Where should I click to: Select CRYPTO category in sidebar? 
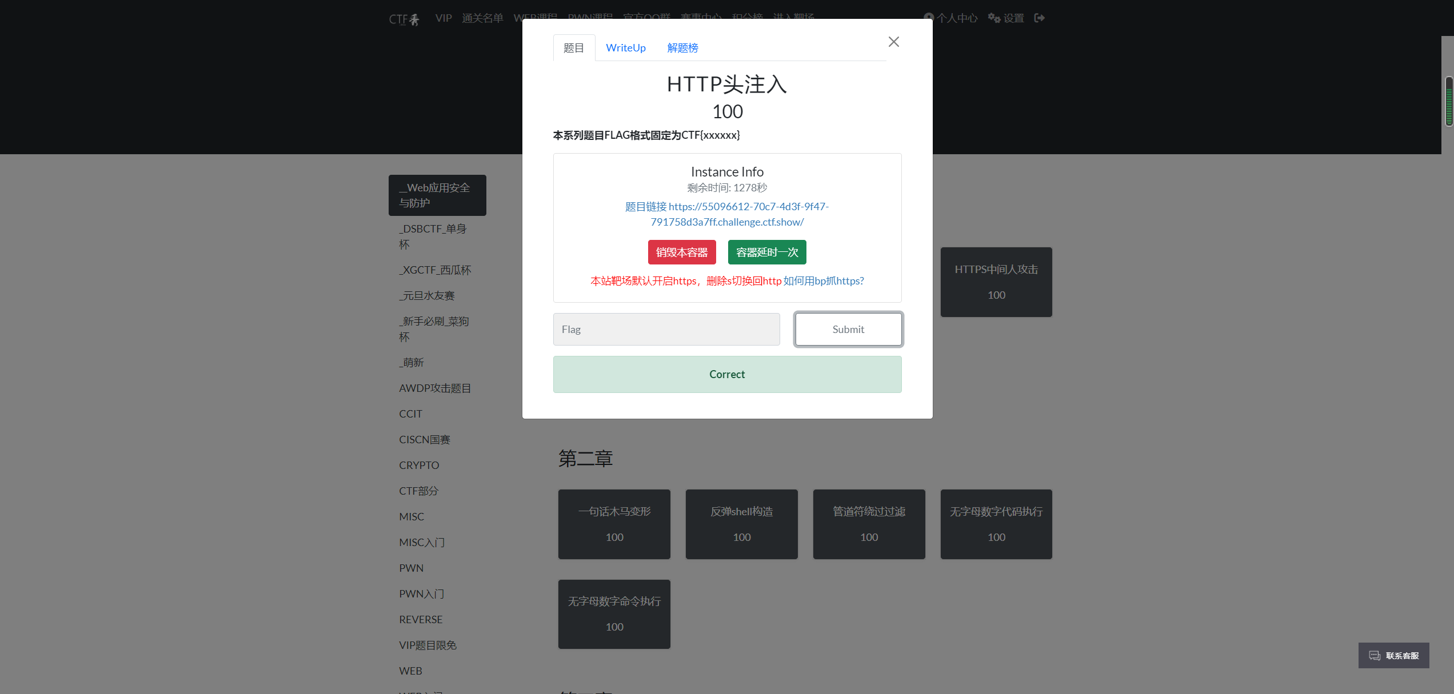pos(419,465)
